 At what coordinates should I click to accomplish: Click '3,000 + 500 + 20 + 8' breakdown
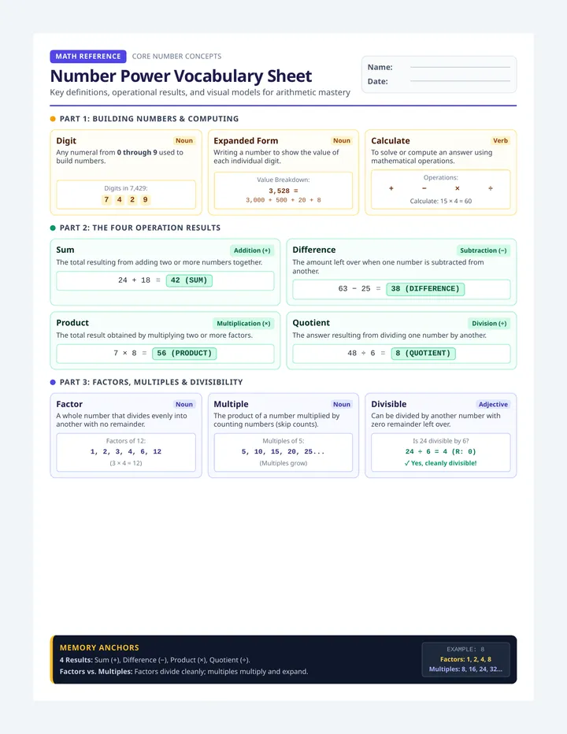[x=283, y=200]
